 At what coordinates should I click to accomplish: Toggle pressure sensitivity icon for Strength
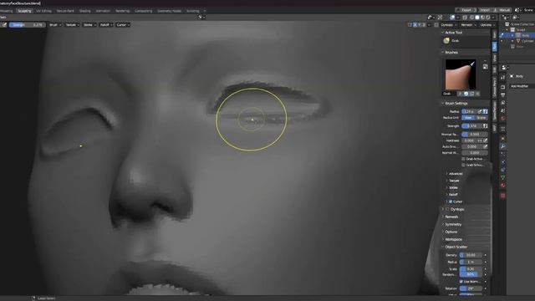pos(485,126)
